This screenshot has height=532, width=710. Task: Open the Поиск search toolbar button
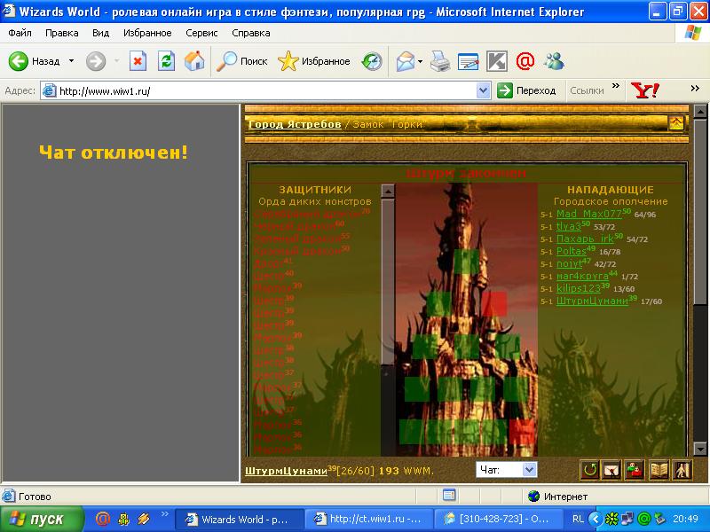point(241,61)
